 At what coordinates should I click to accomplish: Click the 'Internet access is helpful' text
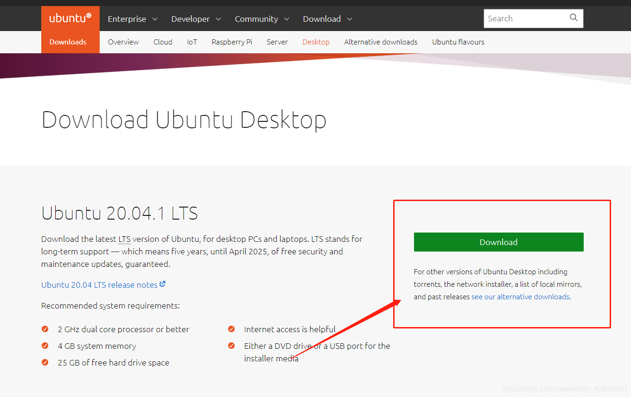[290, 329]
